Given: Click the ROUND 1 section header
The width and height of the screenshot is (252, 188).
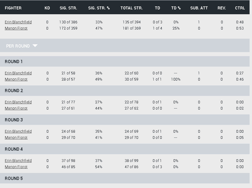Looking at the screenshot, I should tap(14, 62).
